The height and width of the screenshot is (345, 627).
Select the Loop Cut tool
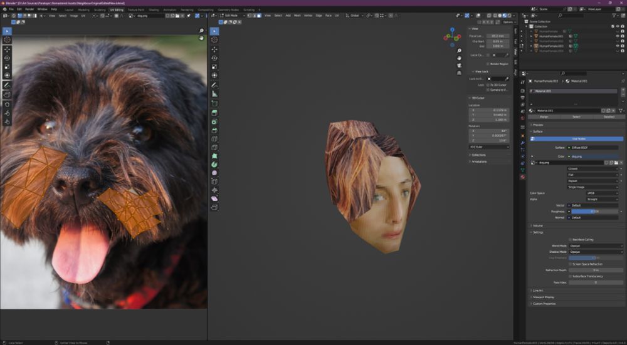(214, 139)
